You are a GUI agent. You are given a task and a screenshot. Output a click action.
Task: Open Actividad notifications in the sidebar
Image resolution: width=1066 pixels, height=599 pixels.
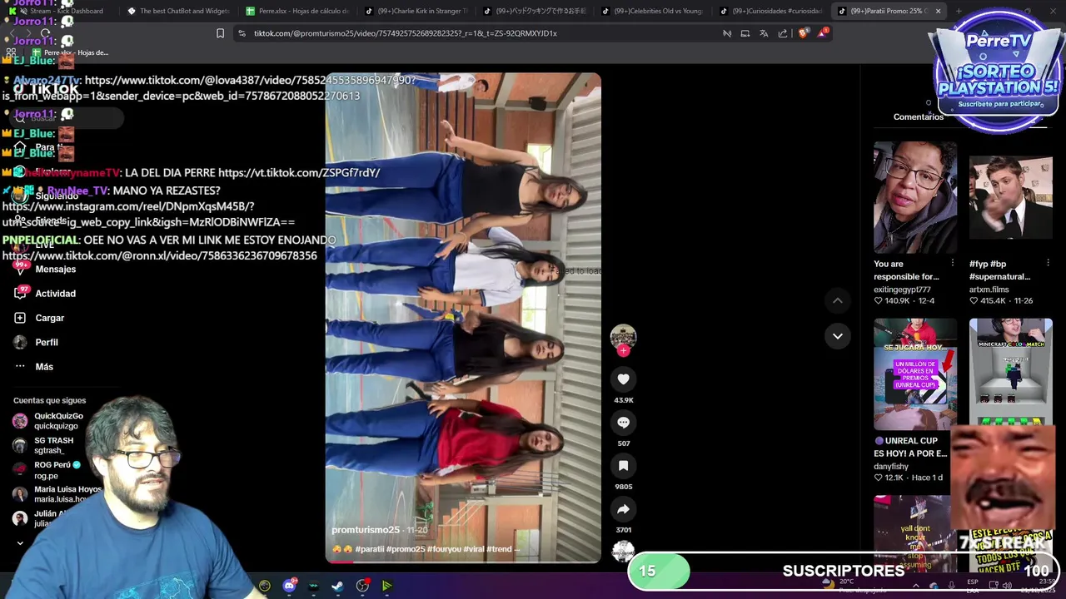point(46,294)
